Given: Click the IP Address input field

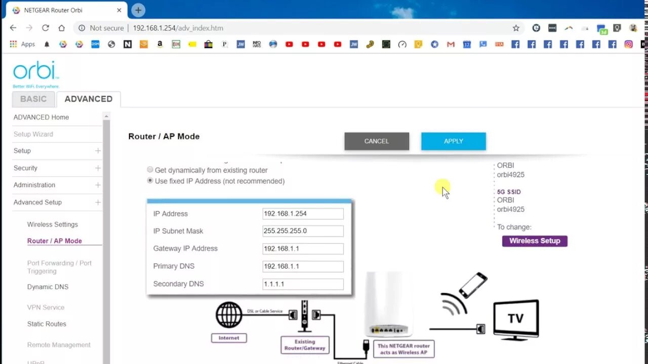Looking at the screenshot, I should point(303,213).
